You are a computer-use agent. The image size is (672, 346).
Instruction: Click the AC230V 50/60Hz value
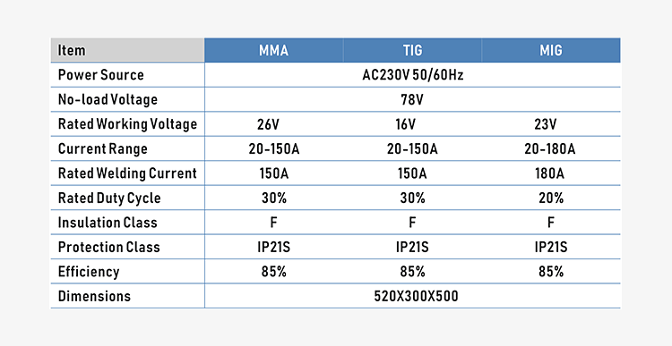click(x=413, y=75)
